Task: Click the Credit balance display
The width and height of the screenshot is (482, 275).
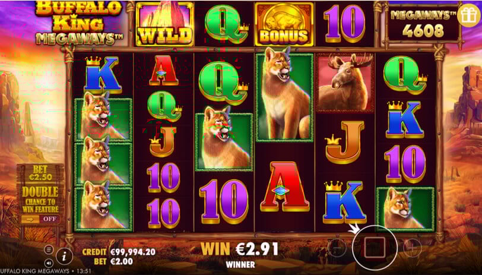Action: tap(119, 252)
